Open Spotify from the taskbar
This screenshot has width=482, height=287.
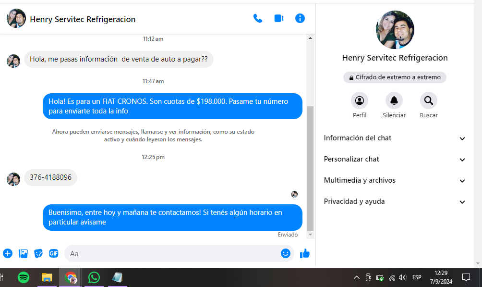[24, 277]
